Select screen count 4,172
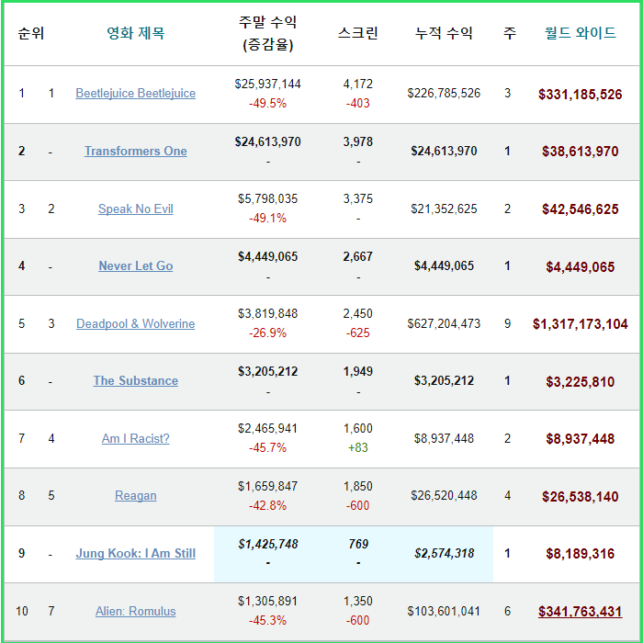Viewport: 643px width, 643px height. (x=358, y=84)
